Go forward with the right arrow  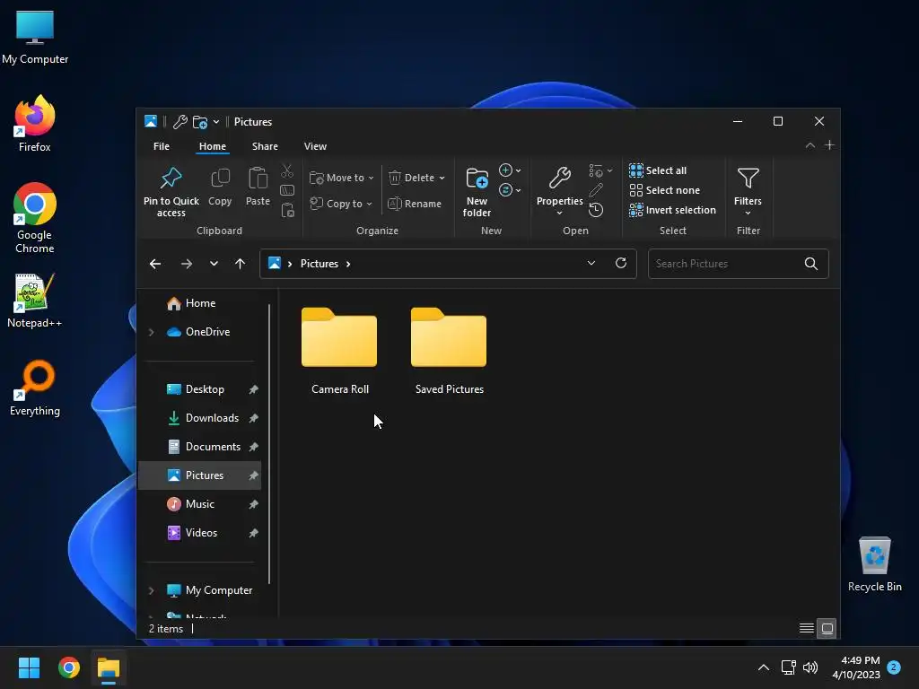point(187,264)
